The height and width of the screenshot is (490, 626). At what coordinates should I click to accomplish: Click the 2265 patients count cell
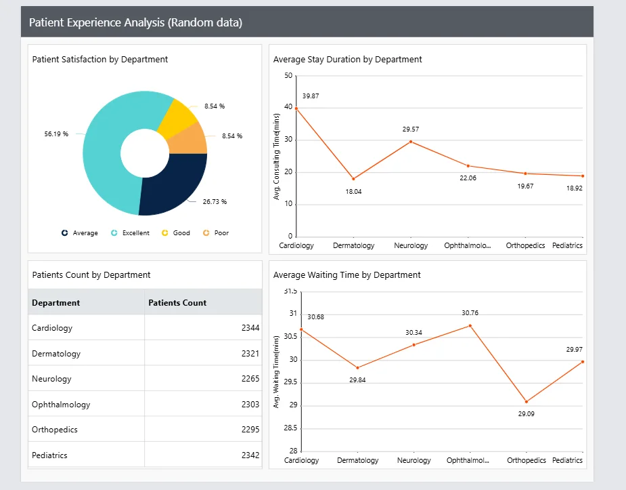(203, 378)
